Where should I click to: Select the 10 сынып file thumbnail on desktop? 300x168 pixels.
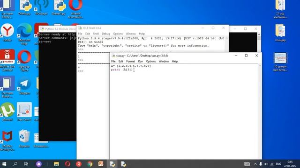tap(280, 62)
